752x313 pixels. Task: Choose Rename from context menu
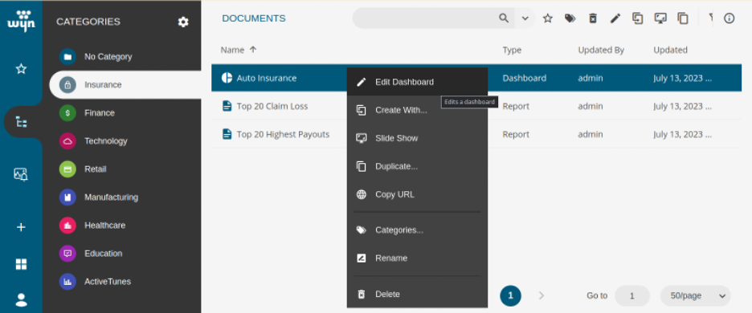[x=417, y=258]
